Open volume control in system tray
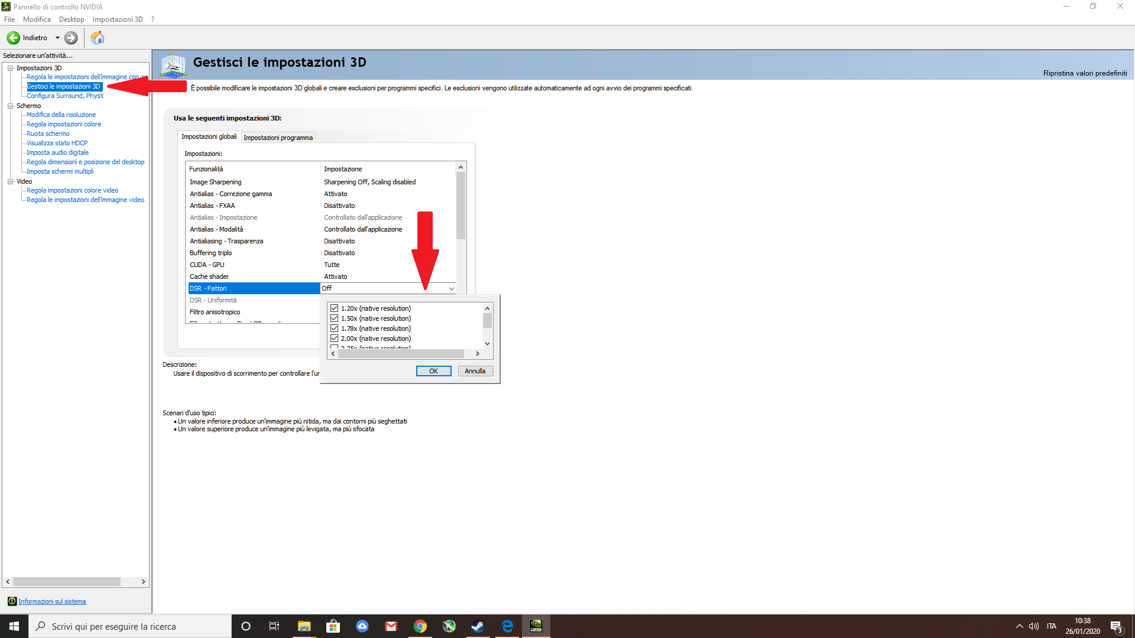The width and height of the screenshot is (1135, 638). point(1034,626)
